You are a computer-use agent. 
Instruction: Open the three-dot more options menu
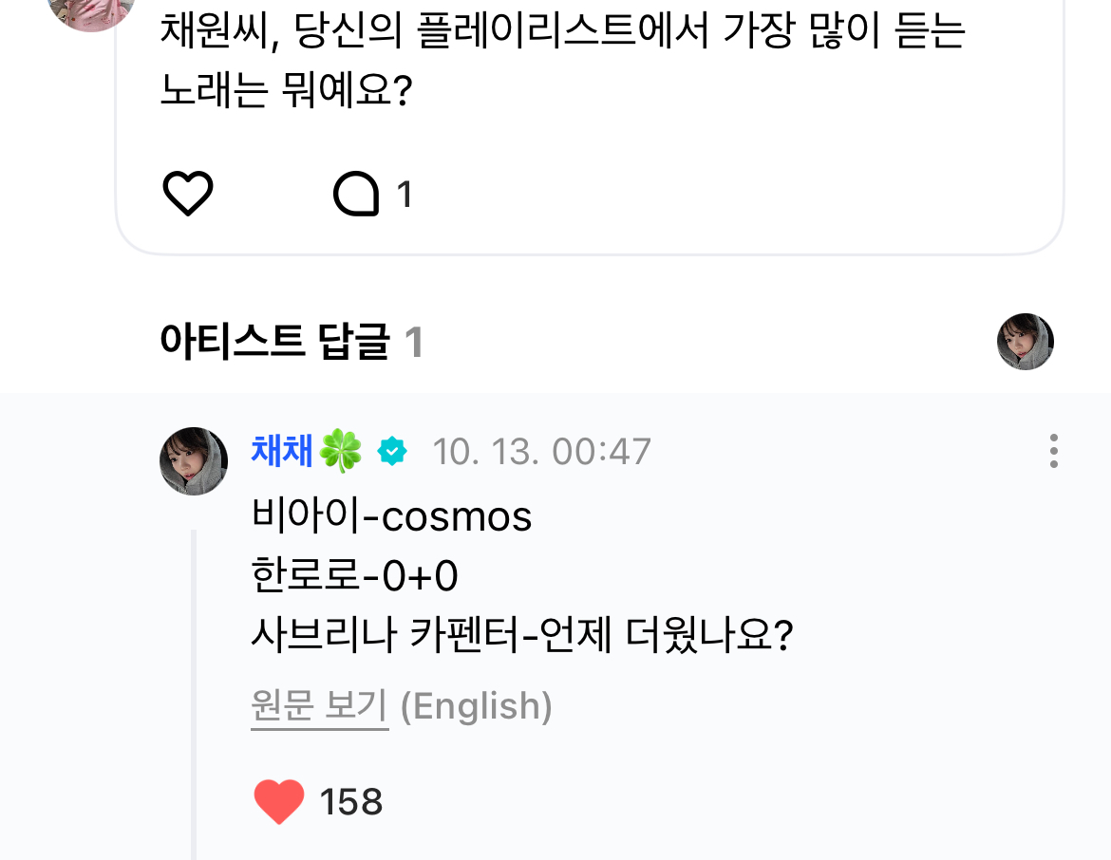pyautogui.click(x=1053, y=452)
